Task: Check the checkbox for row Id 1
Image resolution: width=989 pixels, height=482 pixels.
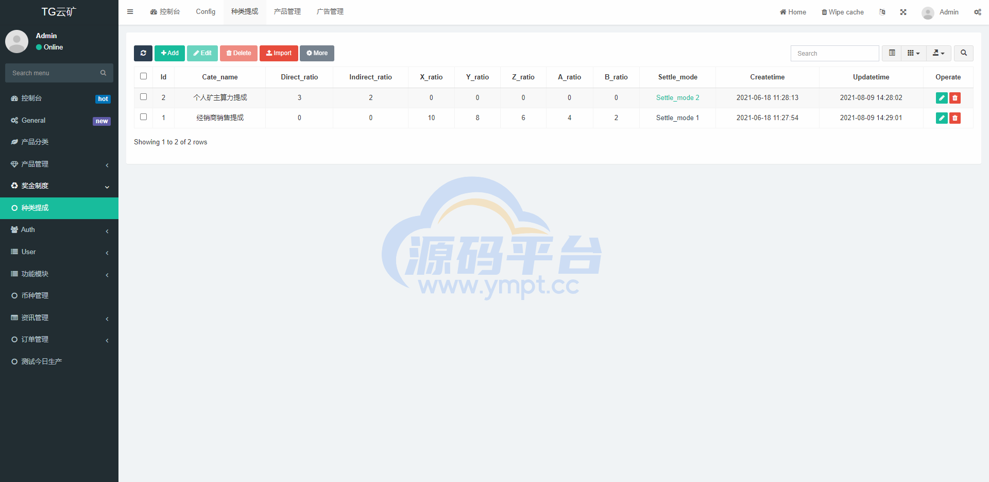Action: tap(144, 117)
